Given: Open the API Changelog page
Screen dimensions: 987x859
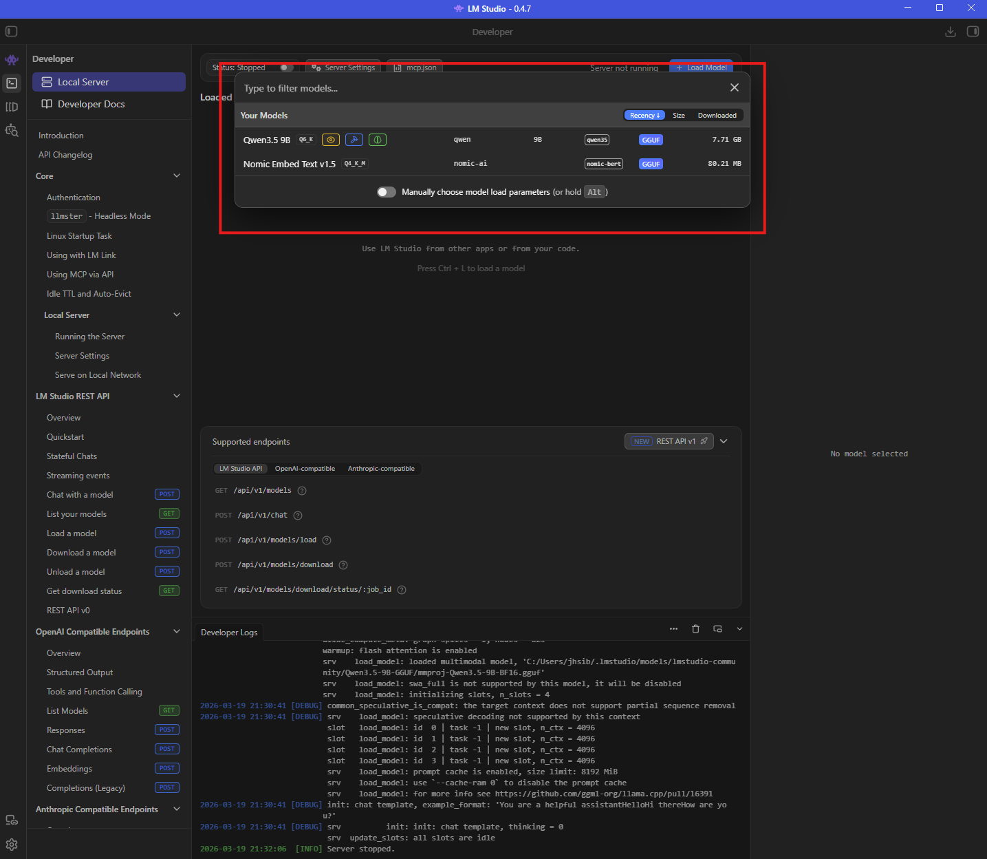Looking at the screenshot, I should coord(65,155).
